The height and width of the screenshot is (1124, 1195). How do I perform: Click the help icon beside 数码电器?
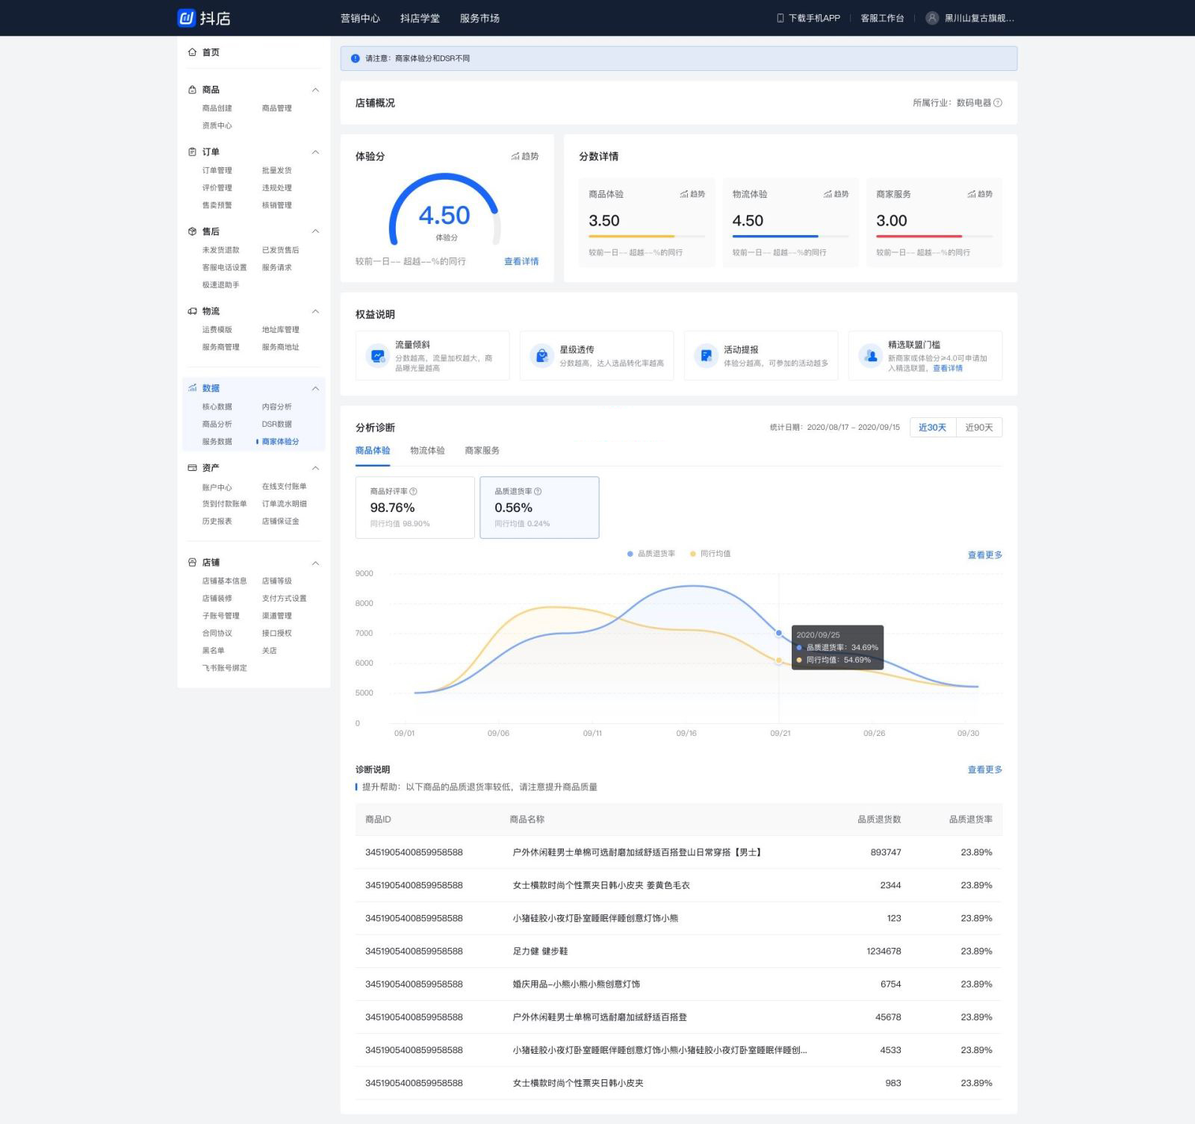click(x=998, y=103)
